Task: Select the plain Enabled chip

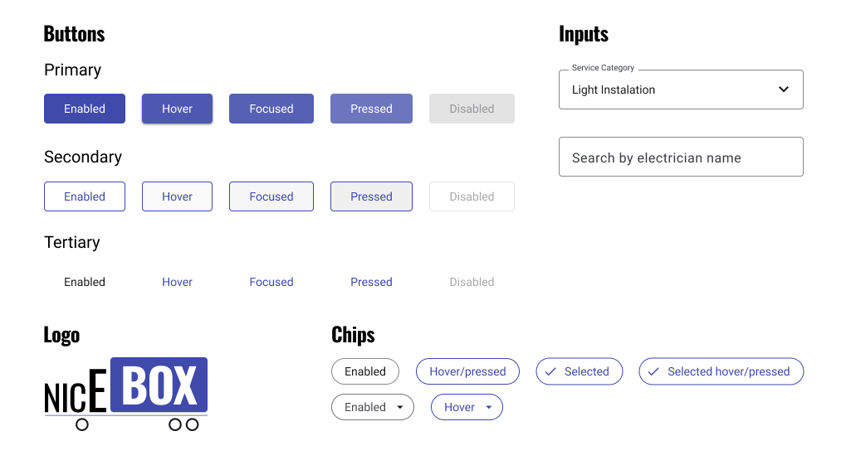Action: [x=365, y=371]
